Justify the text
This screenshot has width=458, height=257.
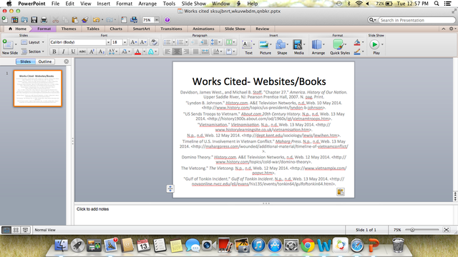coord(195,51)
